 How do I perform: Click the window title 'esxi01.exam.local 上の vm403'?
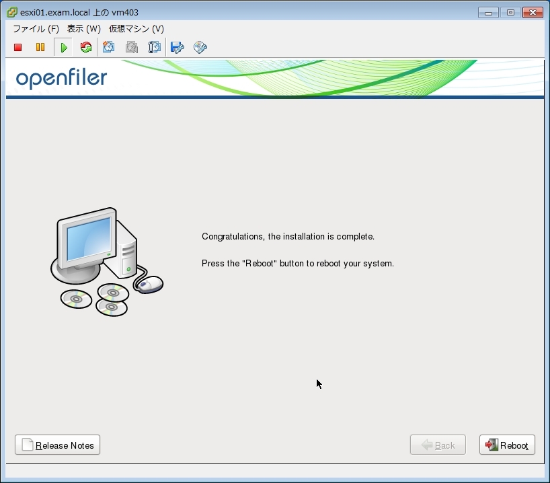pyautogui.click(x=79, y=13)
